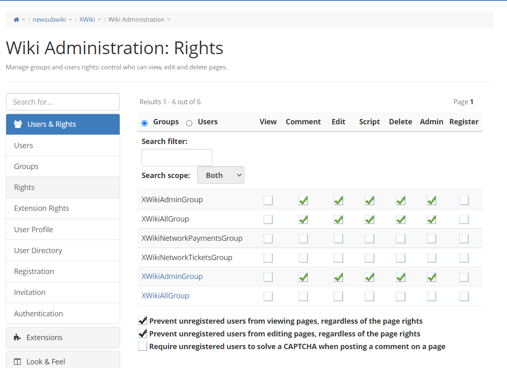Image resolution: width=507 pixels, height=368 pixels.
Task: Click the puzzle piece icon beside Extensions
Action: (x=17, y=337)
